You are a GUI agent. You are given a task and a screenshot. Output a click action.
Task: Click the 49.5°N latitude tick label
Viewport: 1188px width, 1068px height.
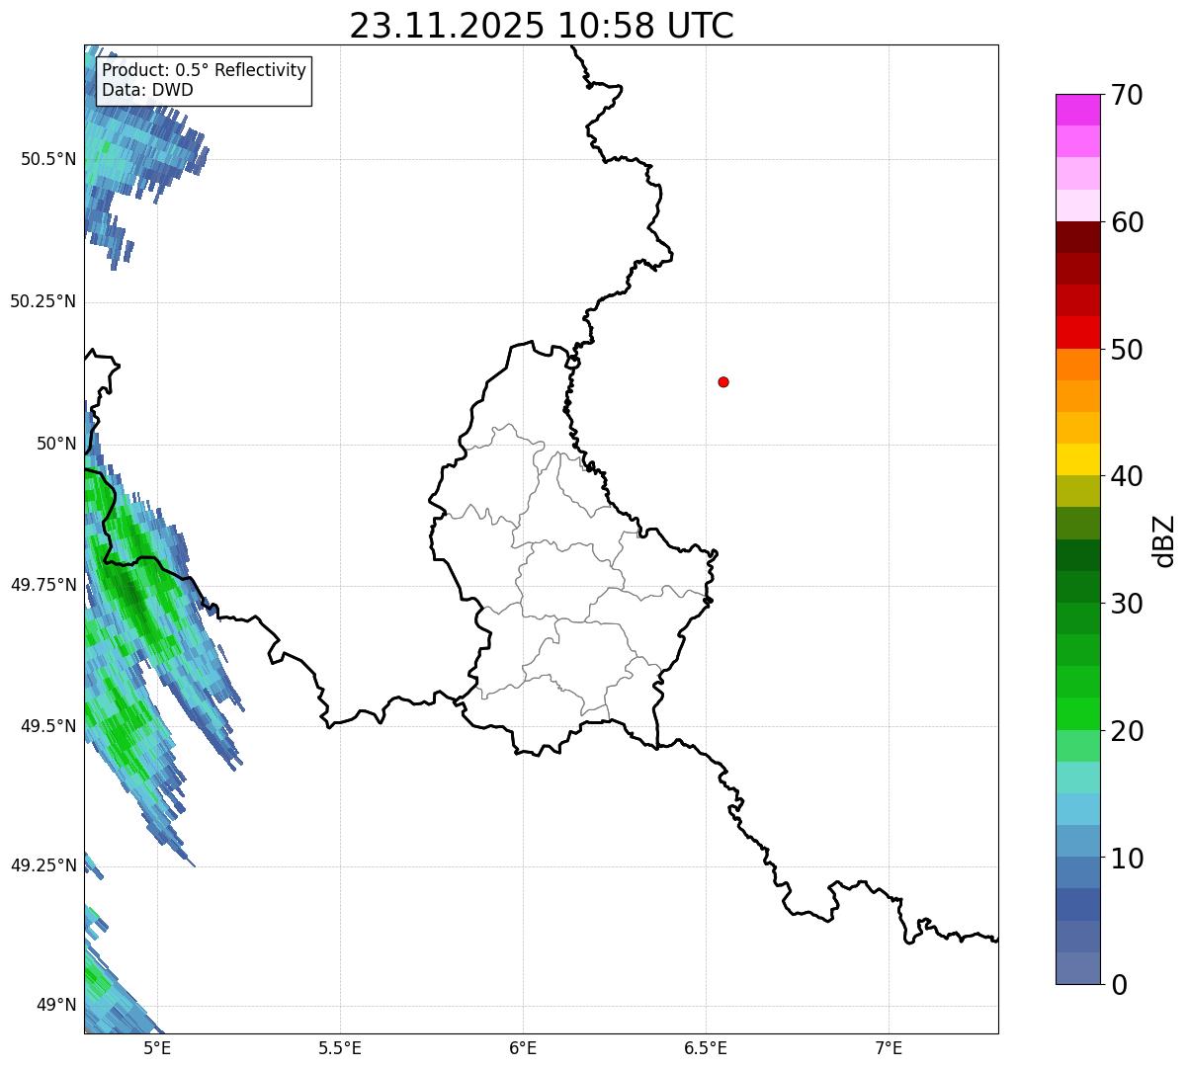(48, 726)
